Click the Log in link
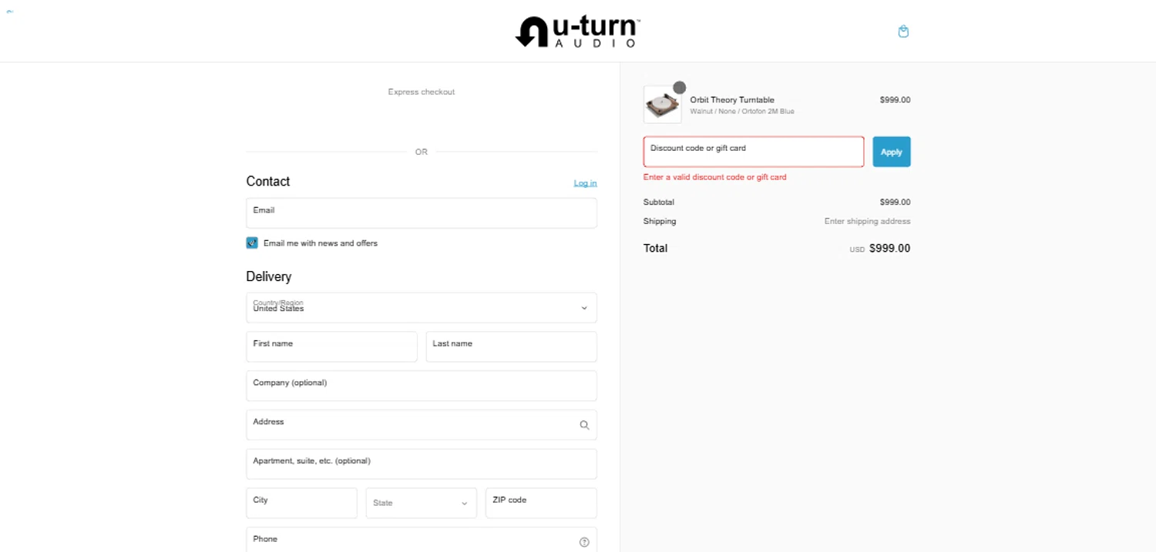This screenshot has width=1156, height=552. tap(585, 183)
